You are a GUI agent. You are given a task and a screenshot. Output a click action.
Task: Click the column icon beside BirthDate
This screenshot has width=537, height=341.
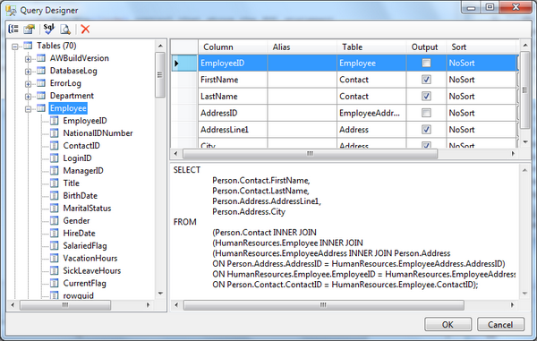coord(54,195)
